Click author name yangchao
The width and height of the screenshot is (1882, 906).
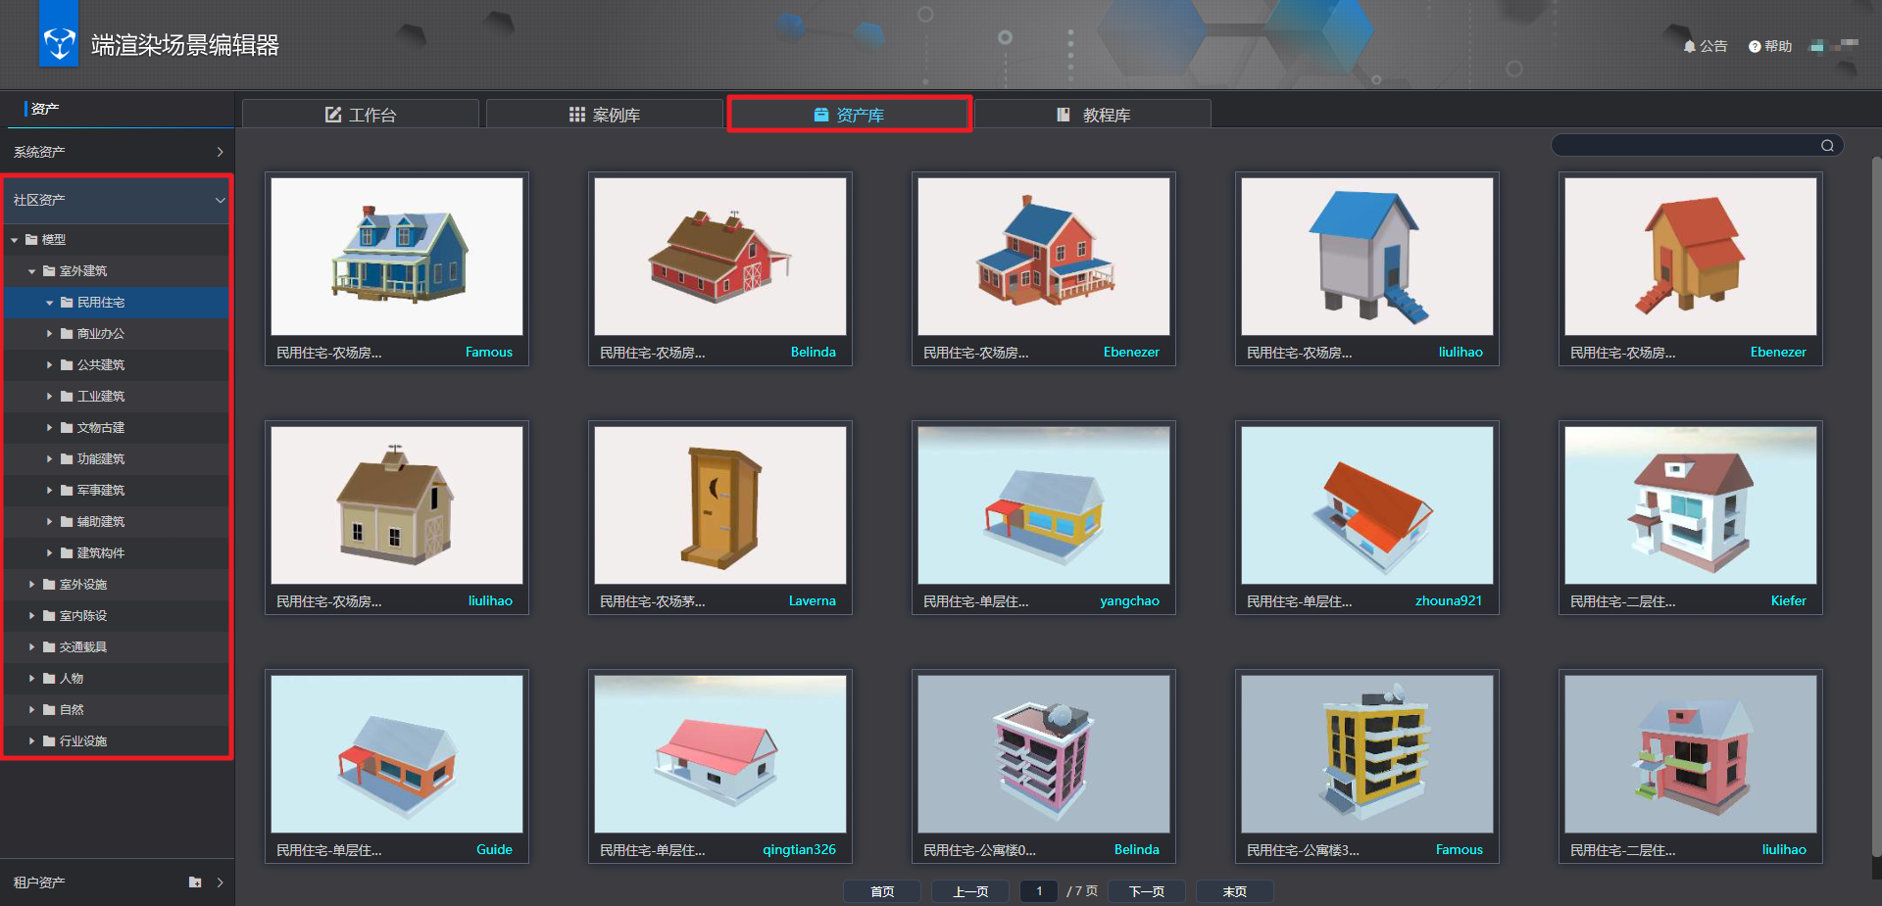click(x=1129, y=601)
